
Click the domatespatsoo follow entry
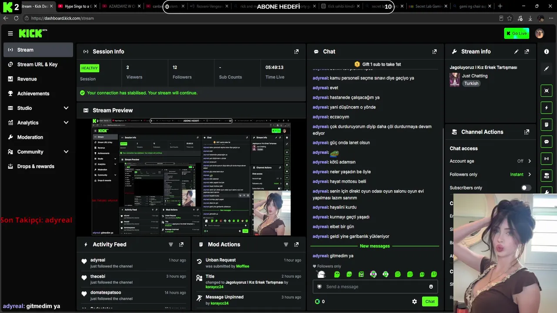(x=134, y=296)
